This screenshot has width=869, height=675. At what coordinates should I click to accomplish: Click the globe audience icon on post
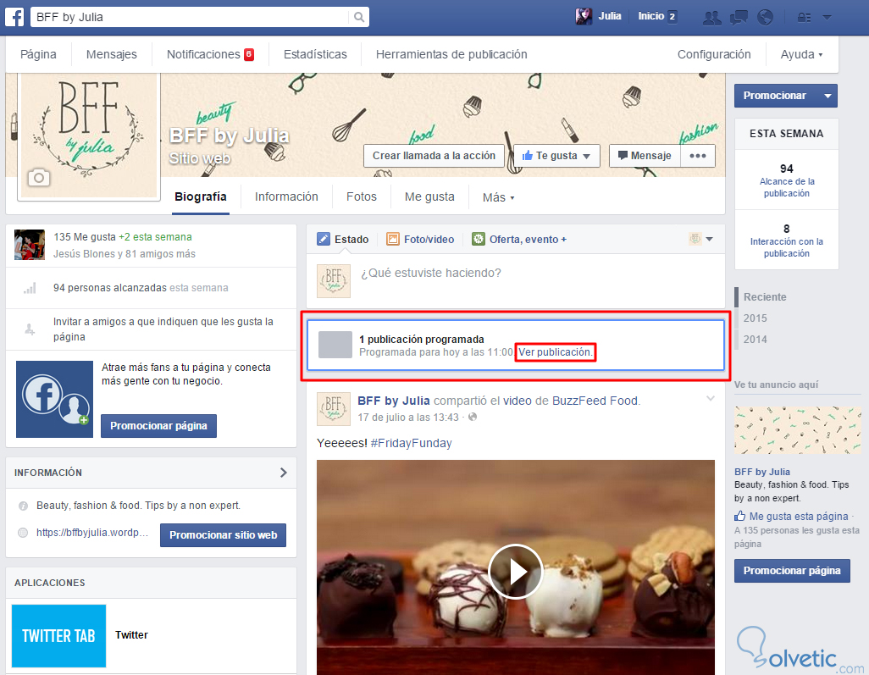472,417
